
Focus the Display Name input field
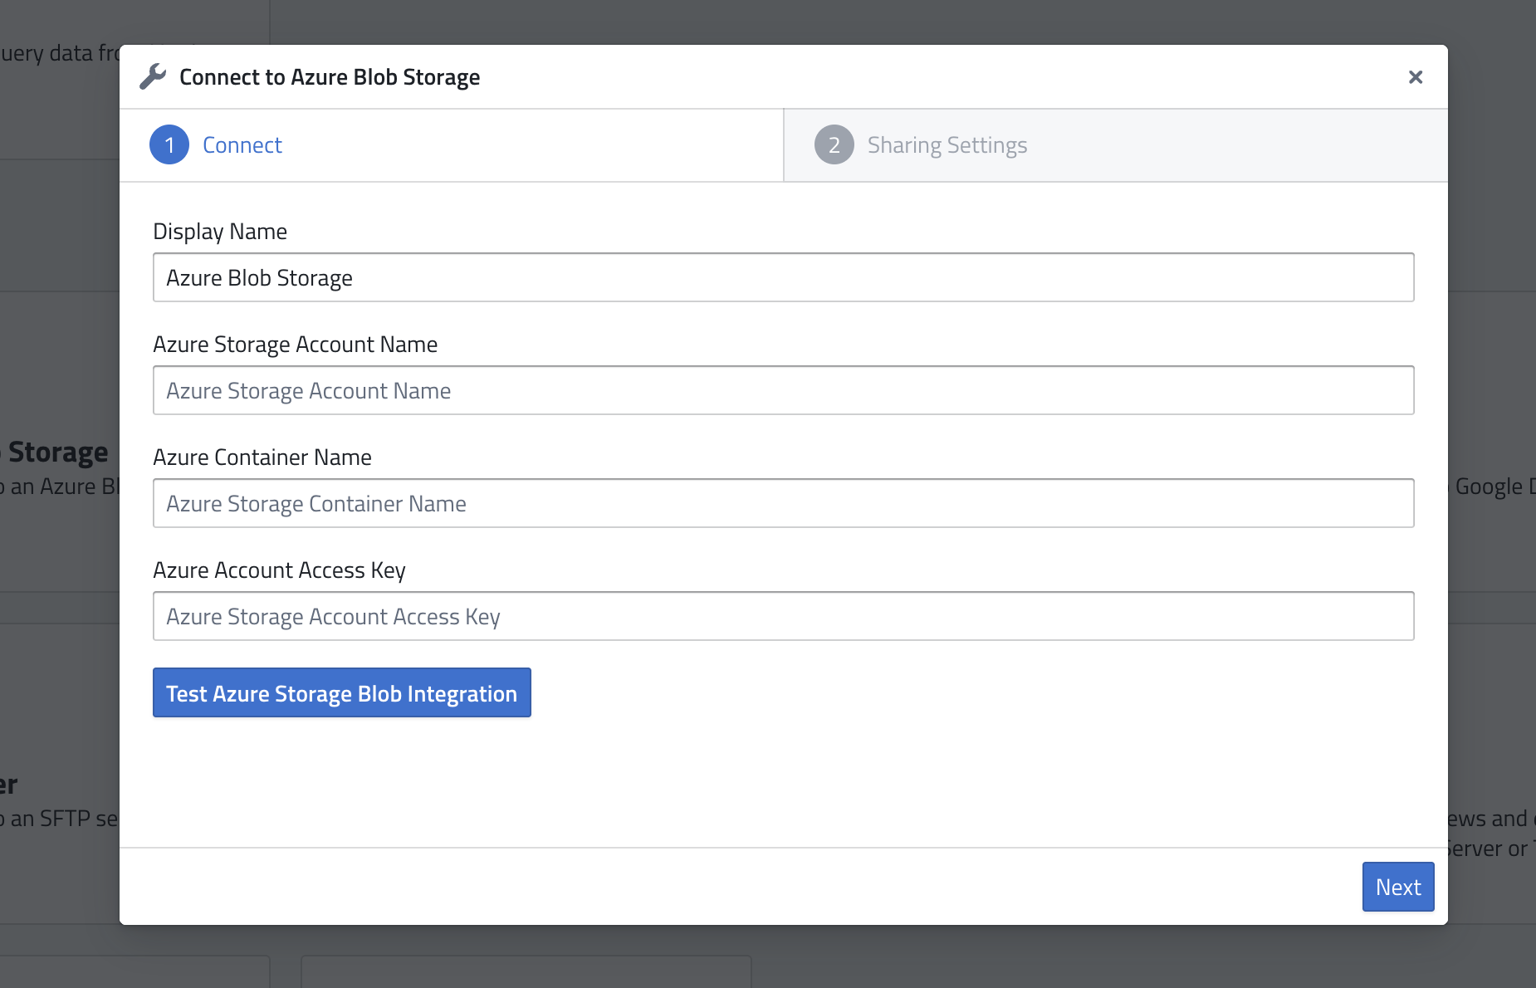point(783,276)
